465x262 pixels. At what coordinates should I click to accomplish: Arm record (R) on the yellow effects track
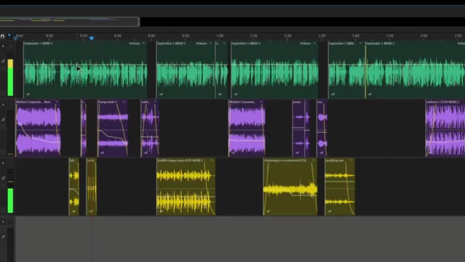point(3,163)
